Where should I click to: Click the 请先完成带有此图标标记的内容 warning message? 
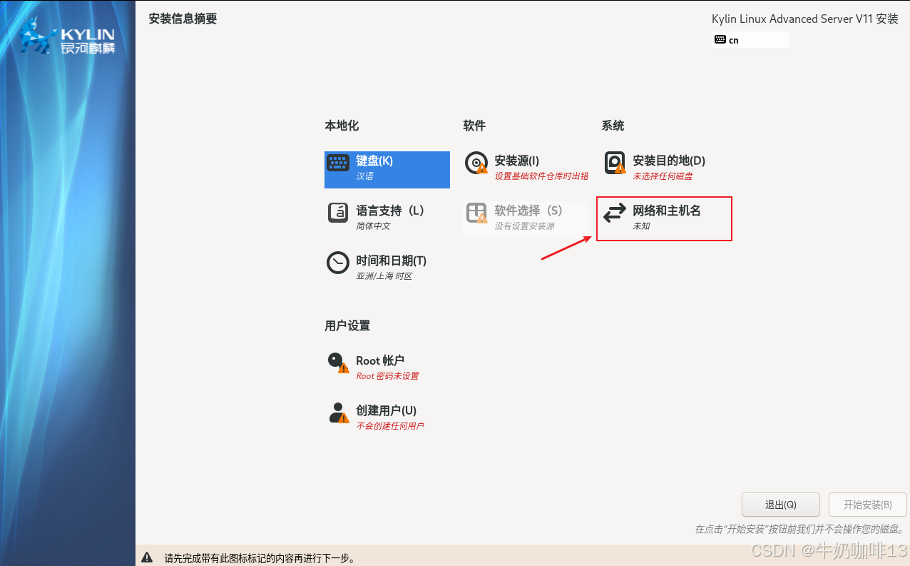(260, 558)
